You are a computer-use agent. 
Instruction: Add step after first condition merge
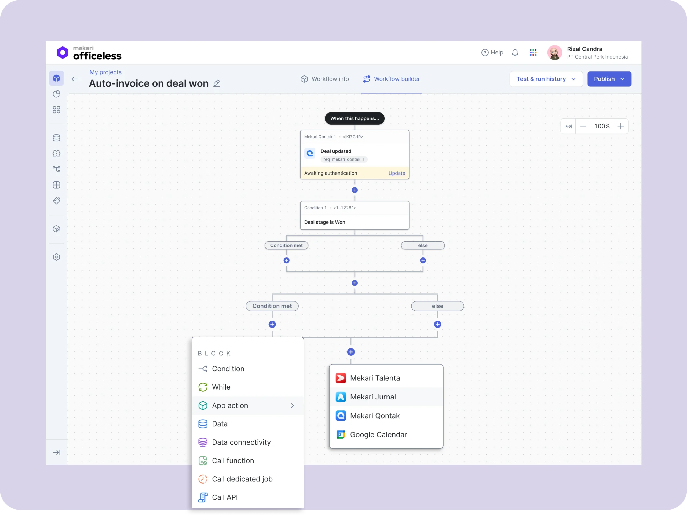click(x=355, y=283)
